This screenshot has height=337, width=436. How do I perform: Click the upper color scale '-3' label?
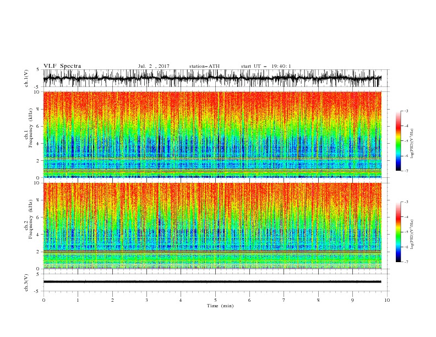[x=406, y=111]
